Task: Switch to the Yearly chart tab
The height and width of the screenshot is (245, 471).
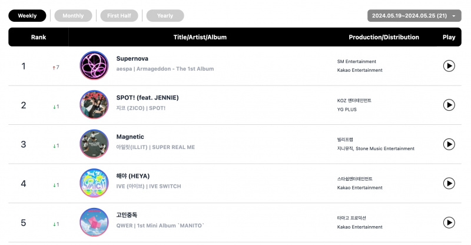Action: coord(165,16)
